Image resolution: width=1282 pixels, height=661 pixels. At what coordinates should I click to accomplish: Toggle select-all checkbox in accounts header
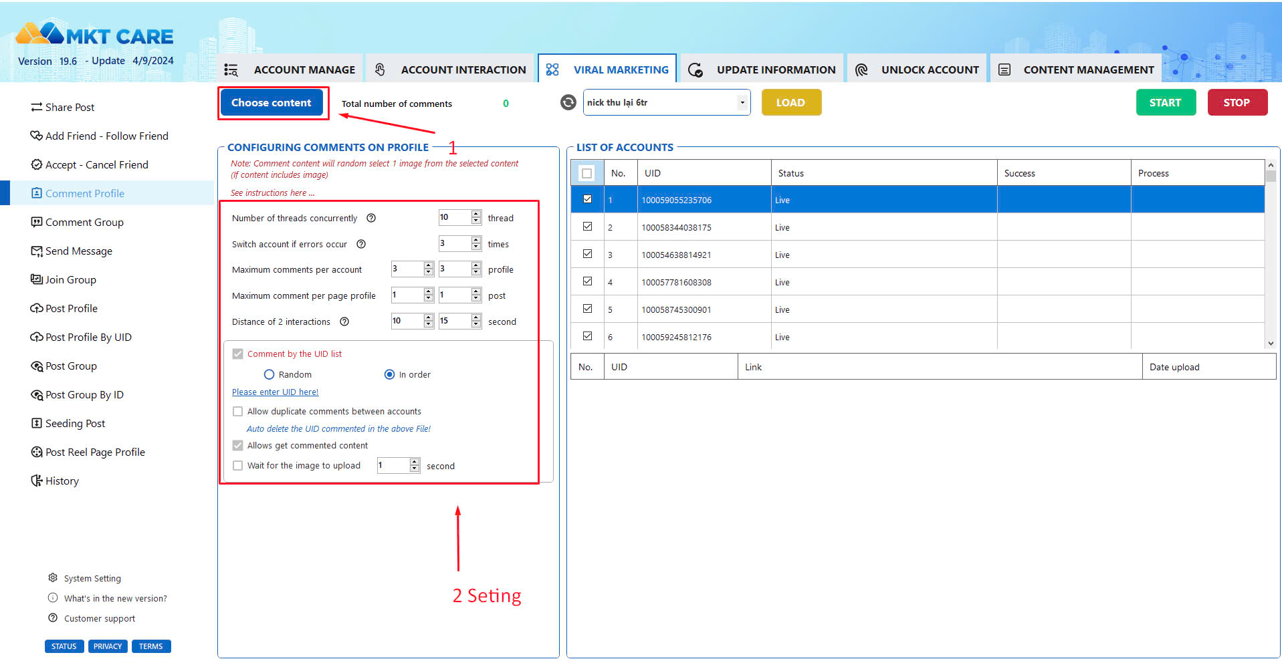[586, 173]
